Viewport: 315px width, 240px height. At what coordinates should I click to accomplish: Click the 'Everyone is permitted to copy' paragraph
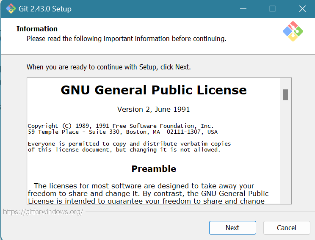[x=129, y=146]
